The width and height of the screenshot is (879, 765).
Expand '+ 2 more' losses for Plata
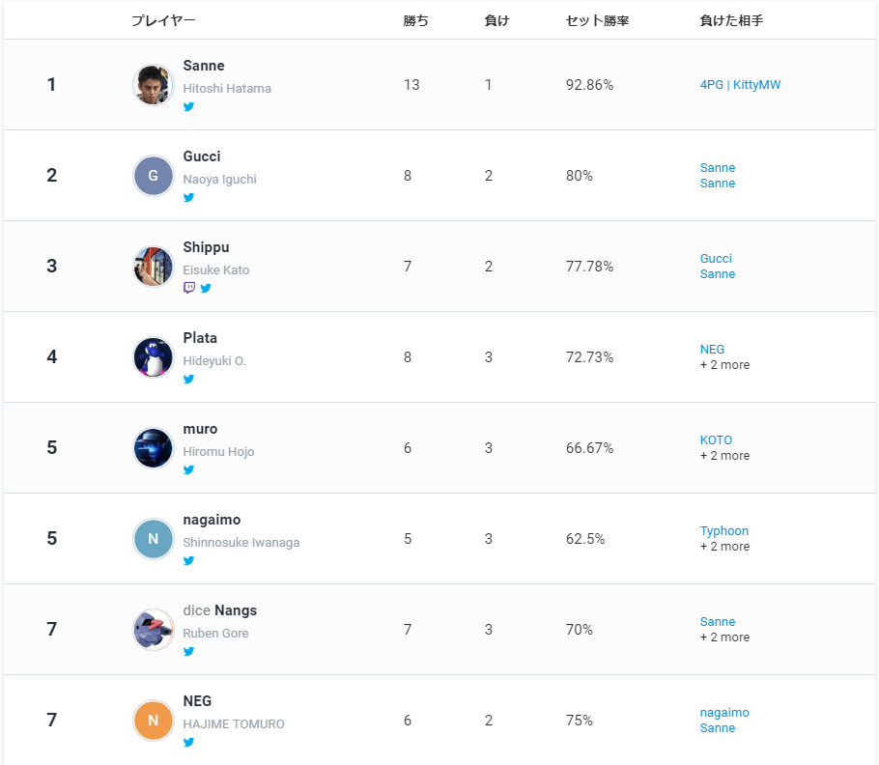click(724, 365)
